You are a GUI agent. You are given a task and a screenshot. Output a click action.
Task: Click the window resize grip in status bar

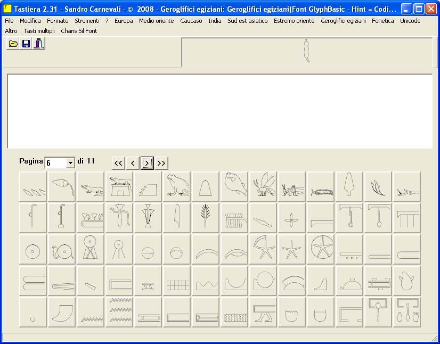[x=434, y=338]
